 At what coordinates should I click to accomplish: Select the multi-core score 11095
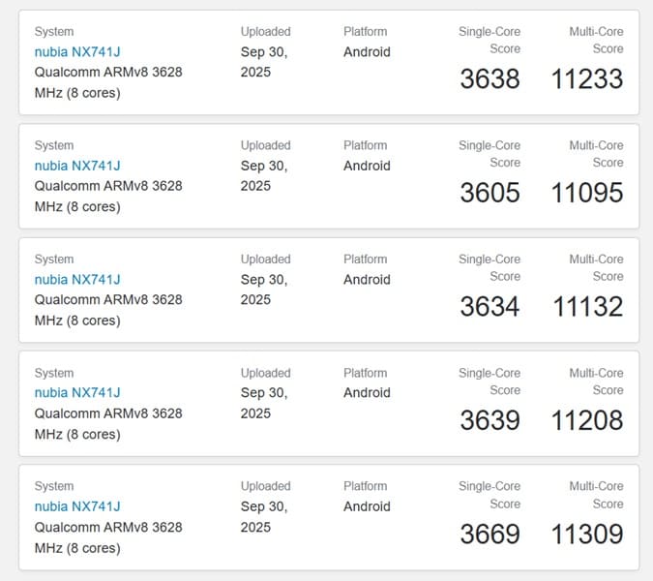point(587,193)
